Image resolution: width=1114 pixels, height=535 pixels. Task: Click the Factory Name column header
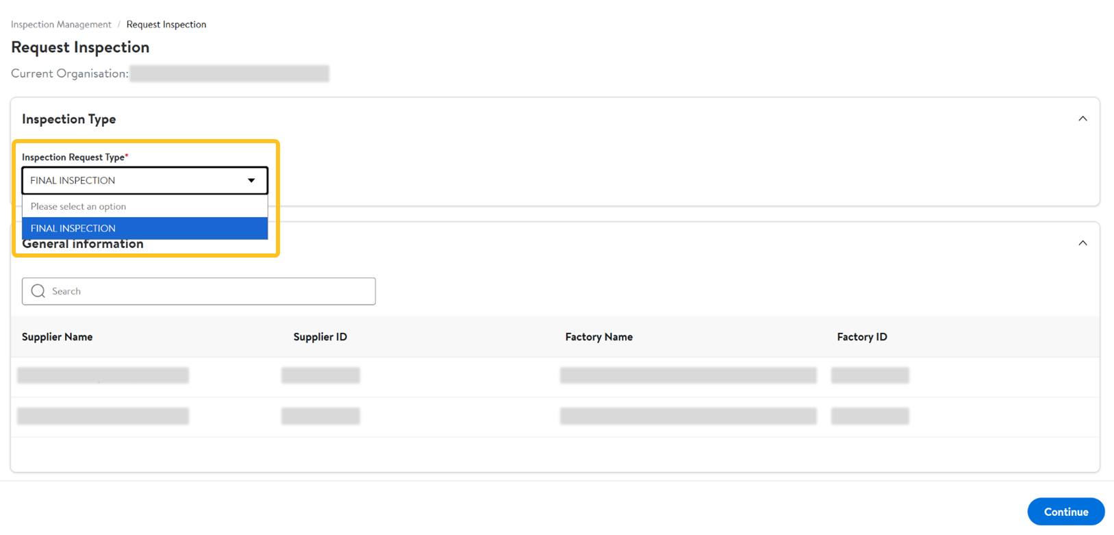[x=598, y=337]
